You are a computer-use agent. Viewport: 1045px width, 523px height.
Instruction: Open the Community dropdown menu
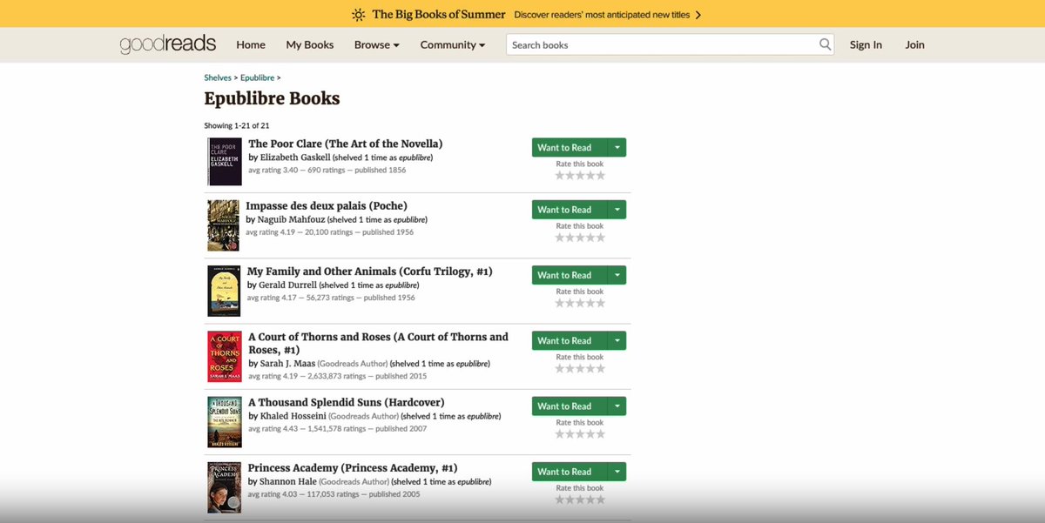point(452,44)
